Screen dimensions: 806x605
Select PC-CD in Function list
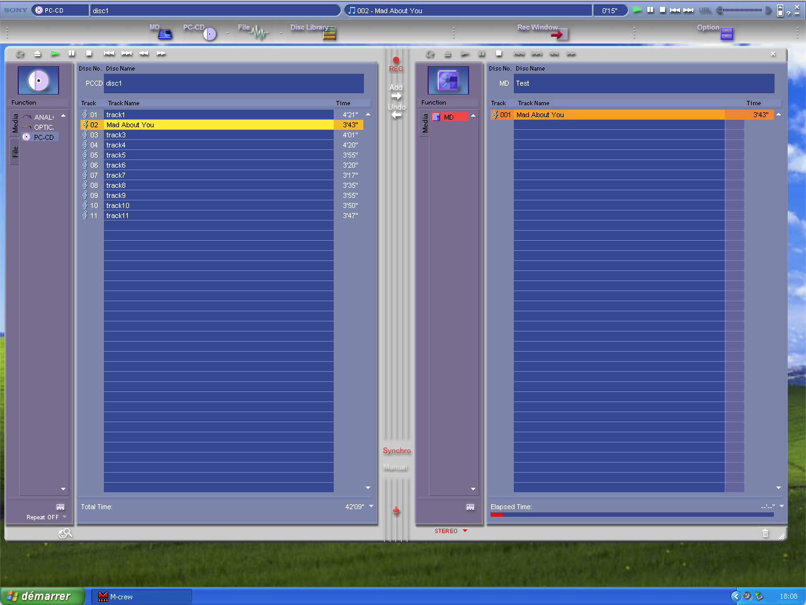(39, 137)
